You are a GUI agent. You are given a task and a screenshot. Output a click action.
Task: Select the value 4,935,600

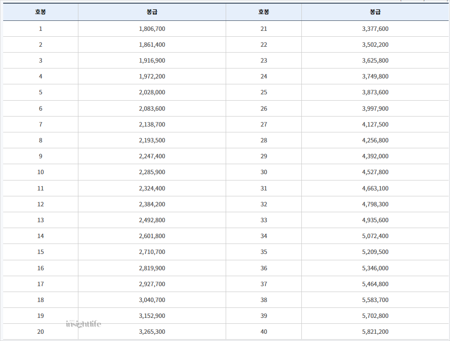[375, 220]
